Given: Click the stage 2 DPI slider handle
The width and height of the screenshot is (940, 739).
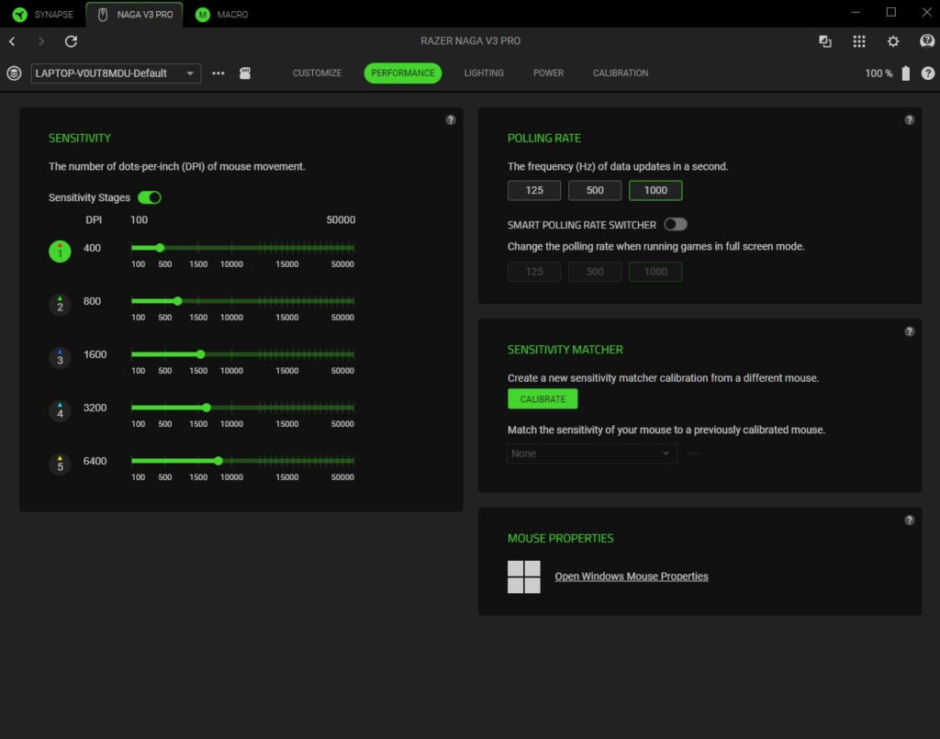Looking at the screenshot, I should (177, 301).
